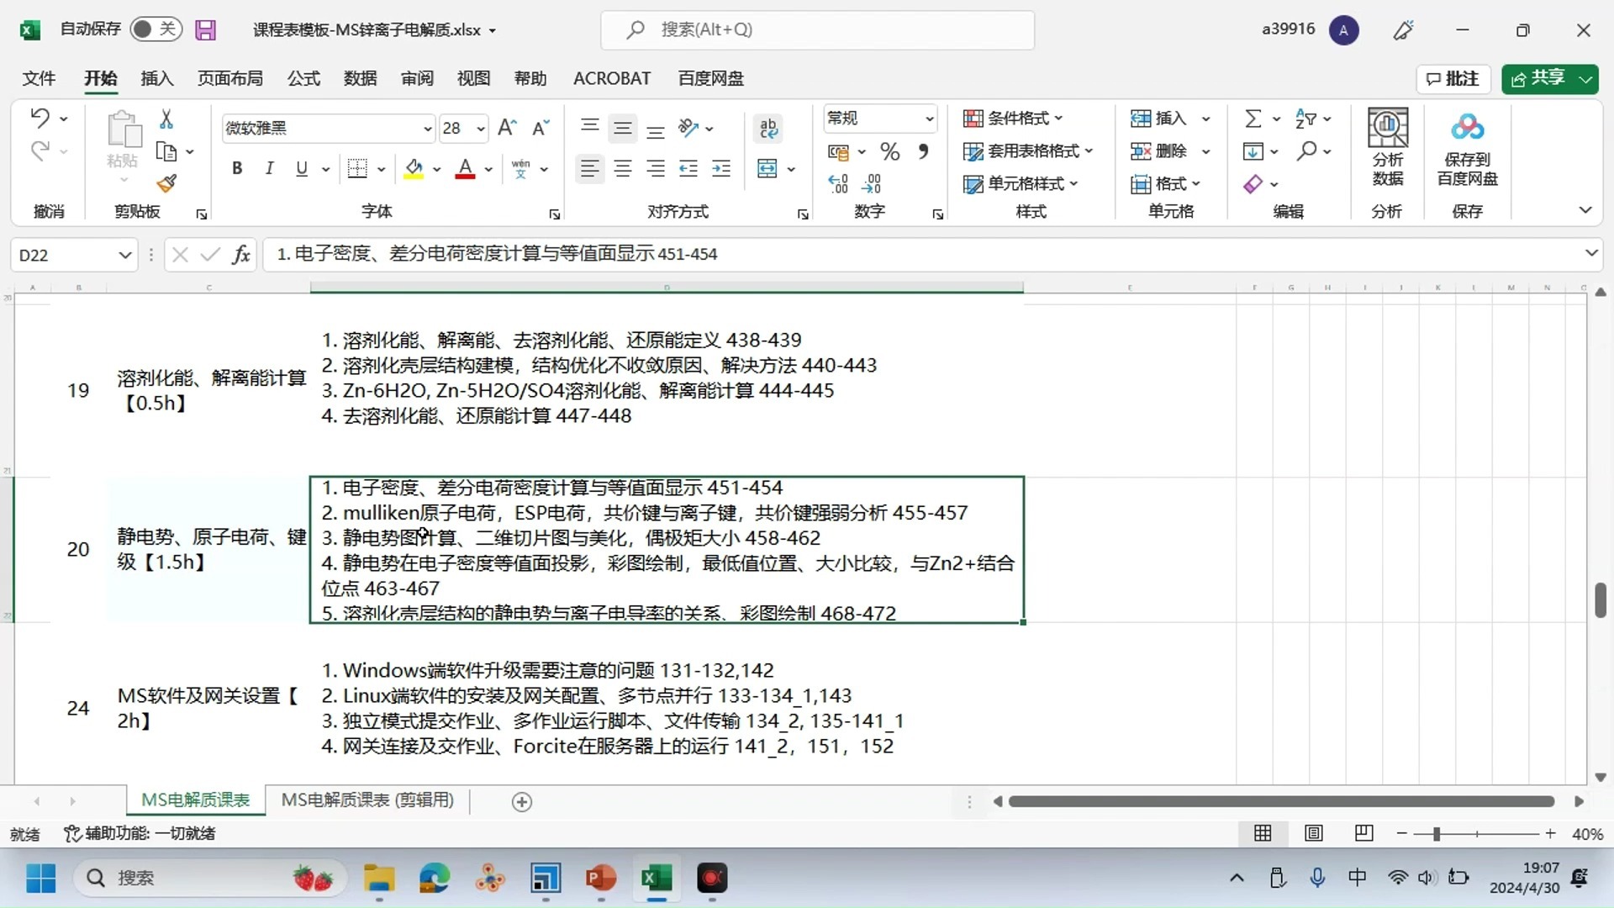Screen dimensions: 1614x908
Task: Click the Format Painter brush icon
Action: click(166, 183)
